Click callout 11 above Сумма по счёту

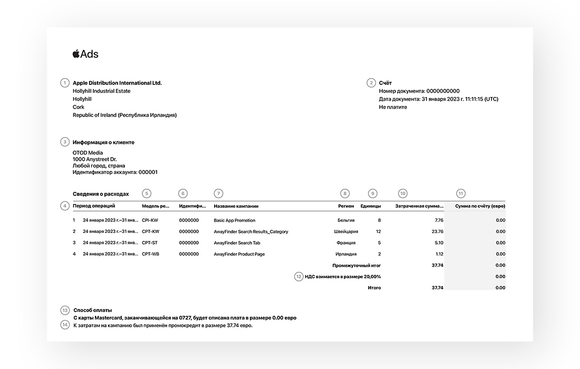point(461,193)
